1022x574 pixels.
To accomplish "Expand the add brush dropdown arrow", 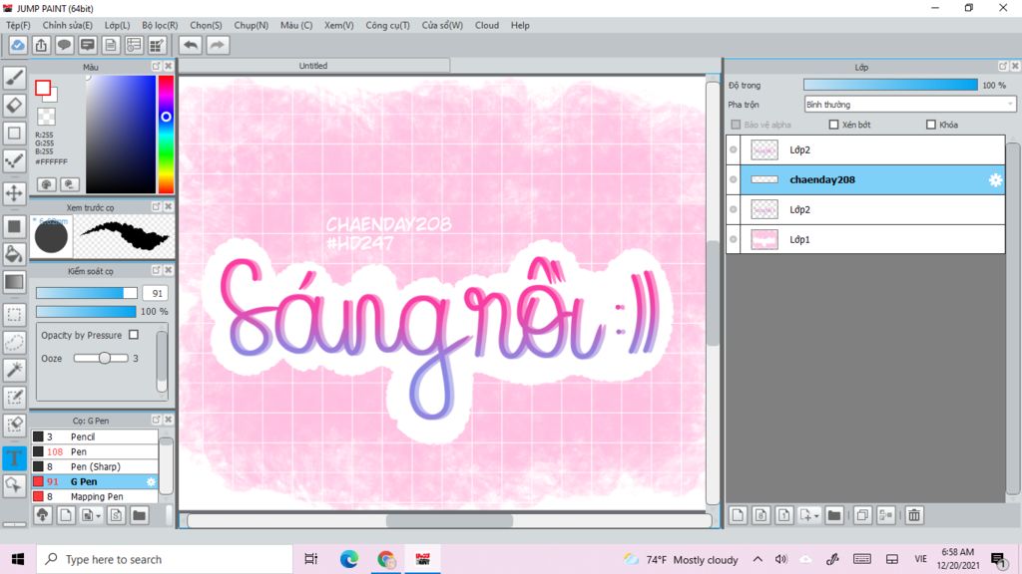I will (99, 516).
